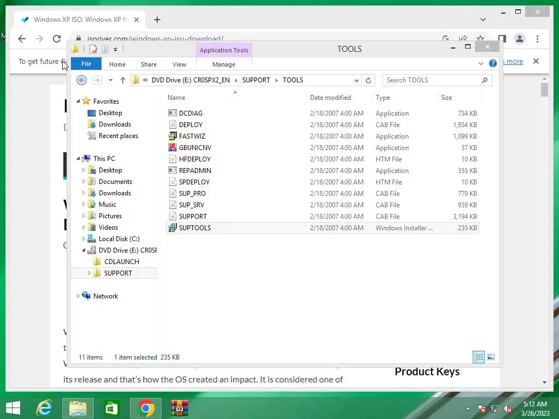Screen dimensions: 559x419
Task: Switch to Chrome on taskbar
Action: point(145,408)
